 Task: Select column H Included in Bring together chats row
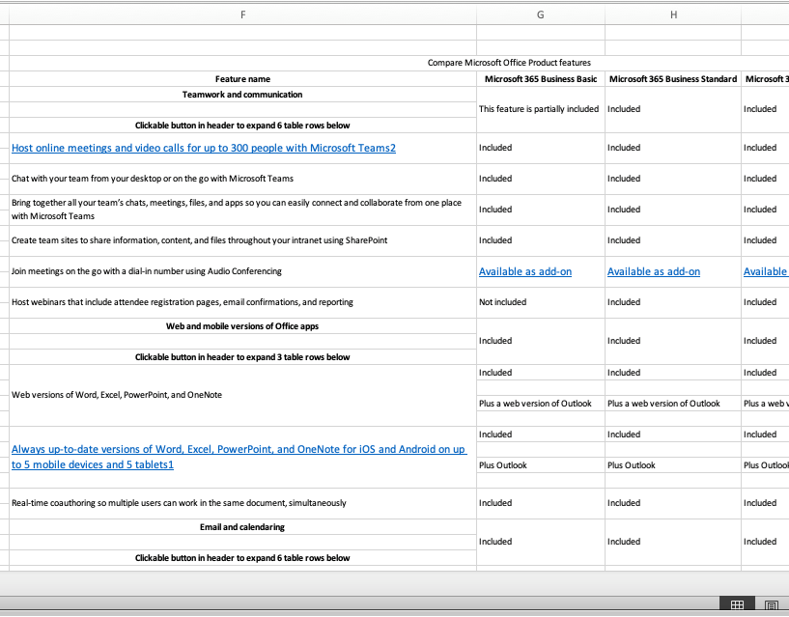point(673,210)
